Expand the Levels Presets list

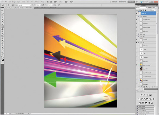coord(138,106)
